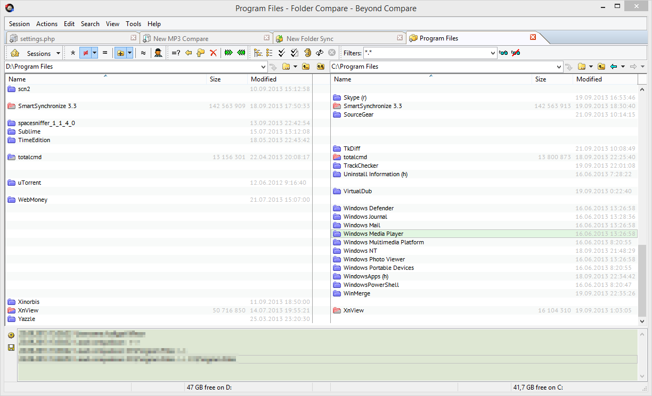Screen dimensions: 652x396
Task: Close the settings.php tab
Action: tap(134, 38)
